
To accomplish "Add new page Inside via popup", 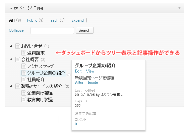I will (93, 83).
